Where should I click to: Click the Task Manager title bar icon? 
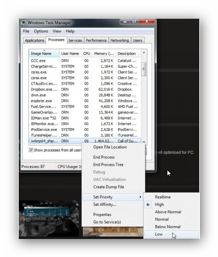(x=24, y=23)
